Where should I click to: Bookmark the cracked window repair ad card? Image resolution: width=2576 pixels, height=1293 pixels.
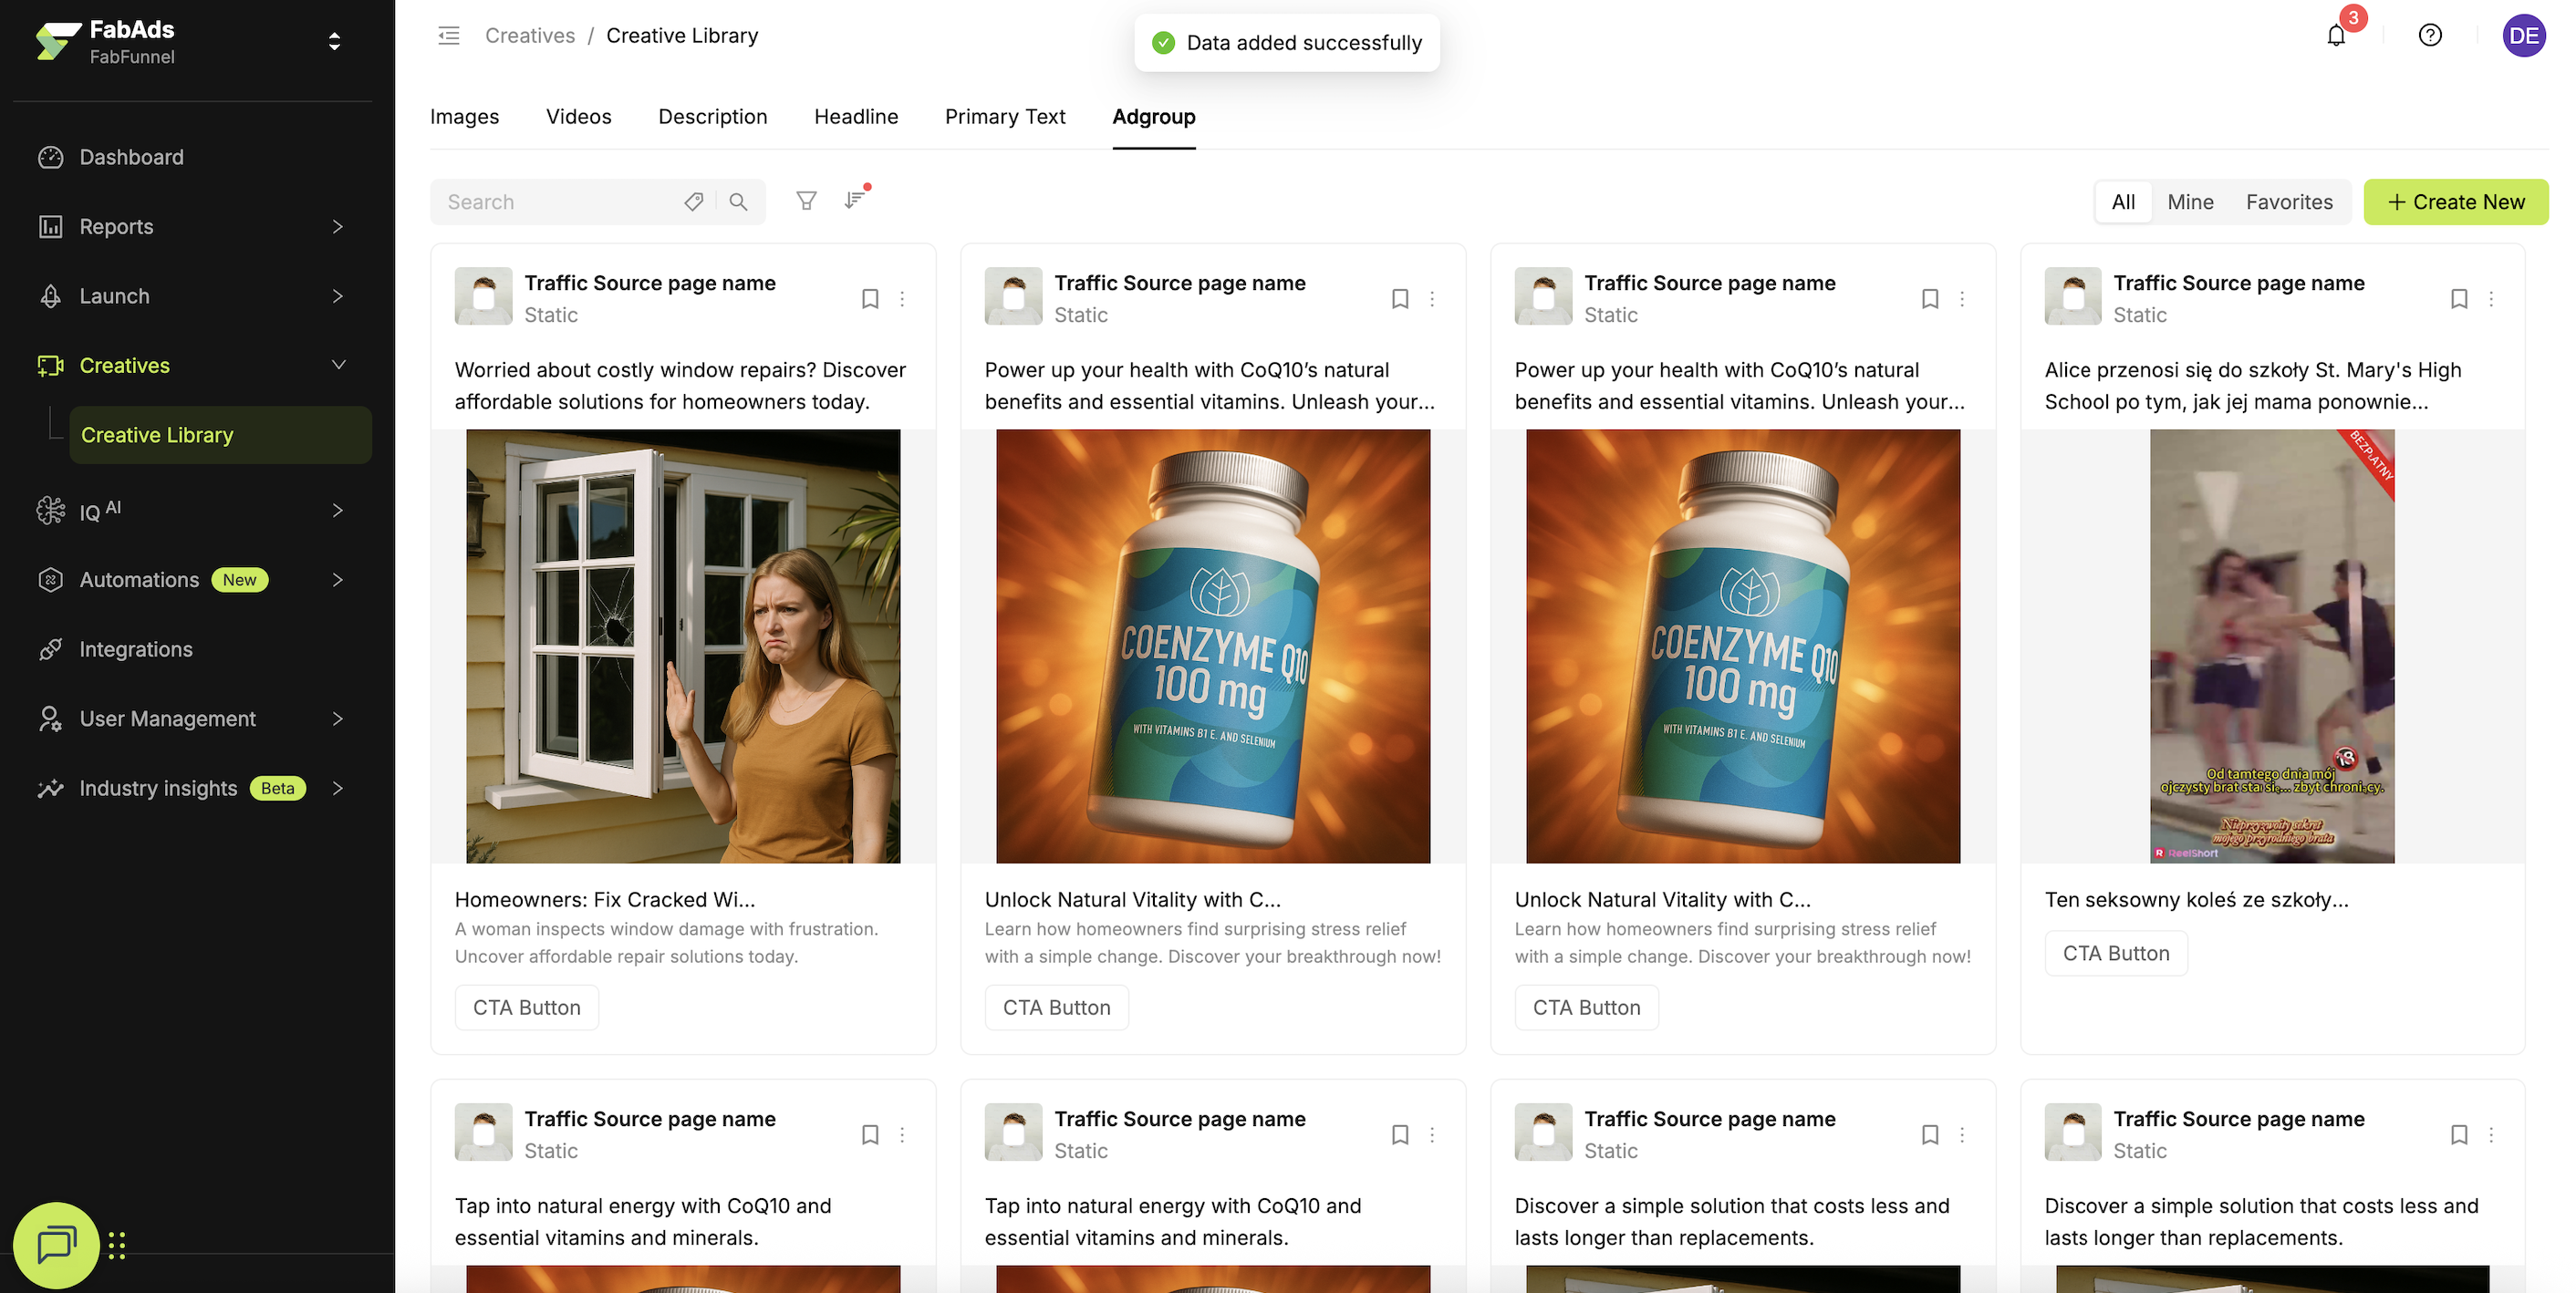tap(870, 299)
